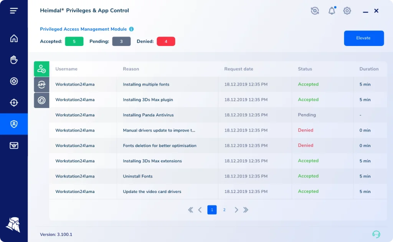Jump to the last page arrow
The height and width of the screenshot is (242, 393).
coord(246,210)
